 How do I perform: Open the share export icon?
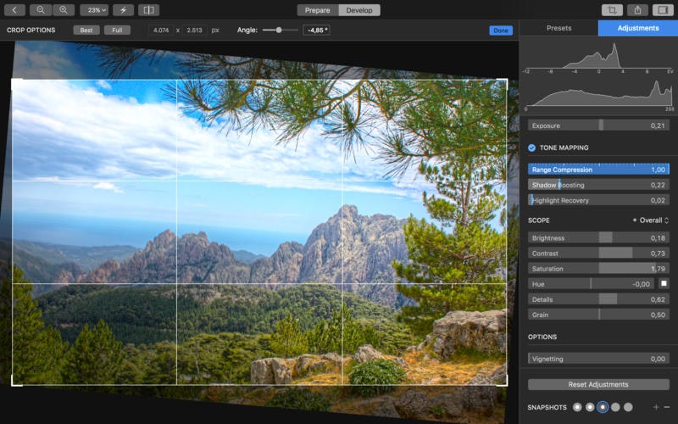637,10
